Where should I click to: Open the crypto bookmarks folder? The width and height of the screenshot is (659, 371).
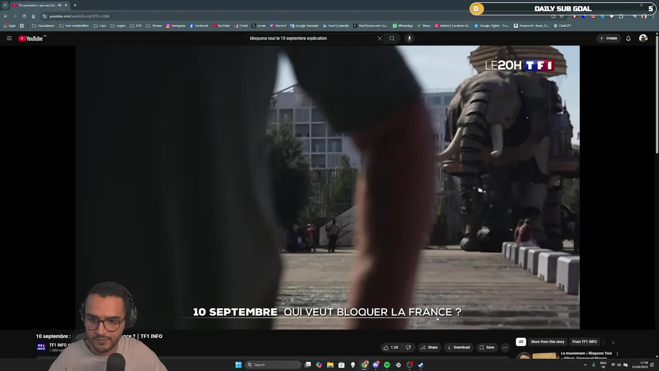[x=118, y=26]
